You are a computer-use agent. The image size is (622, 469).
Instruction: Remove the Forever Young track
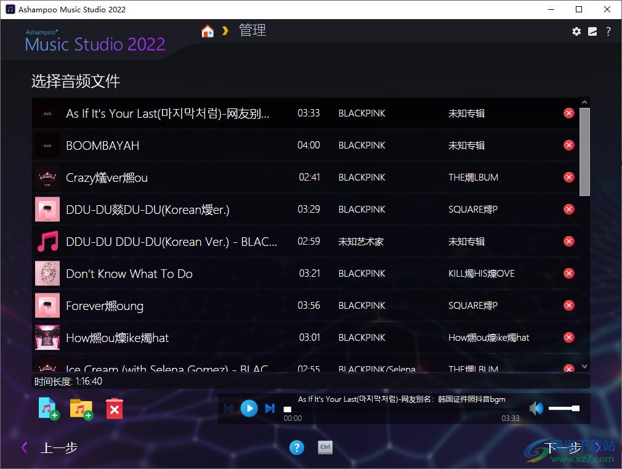point(568,305)
